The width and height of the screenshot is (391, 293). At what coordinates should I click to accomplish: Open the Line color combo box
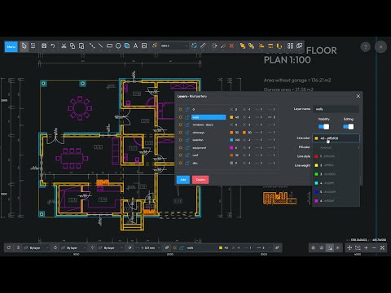(336, 138)
